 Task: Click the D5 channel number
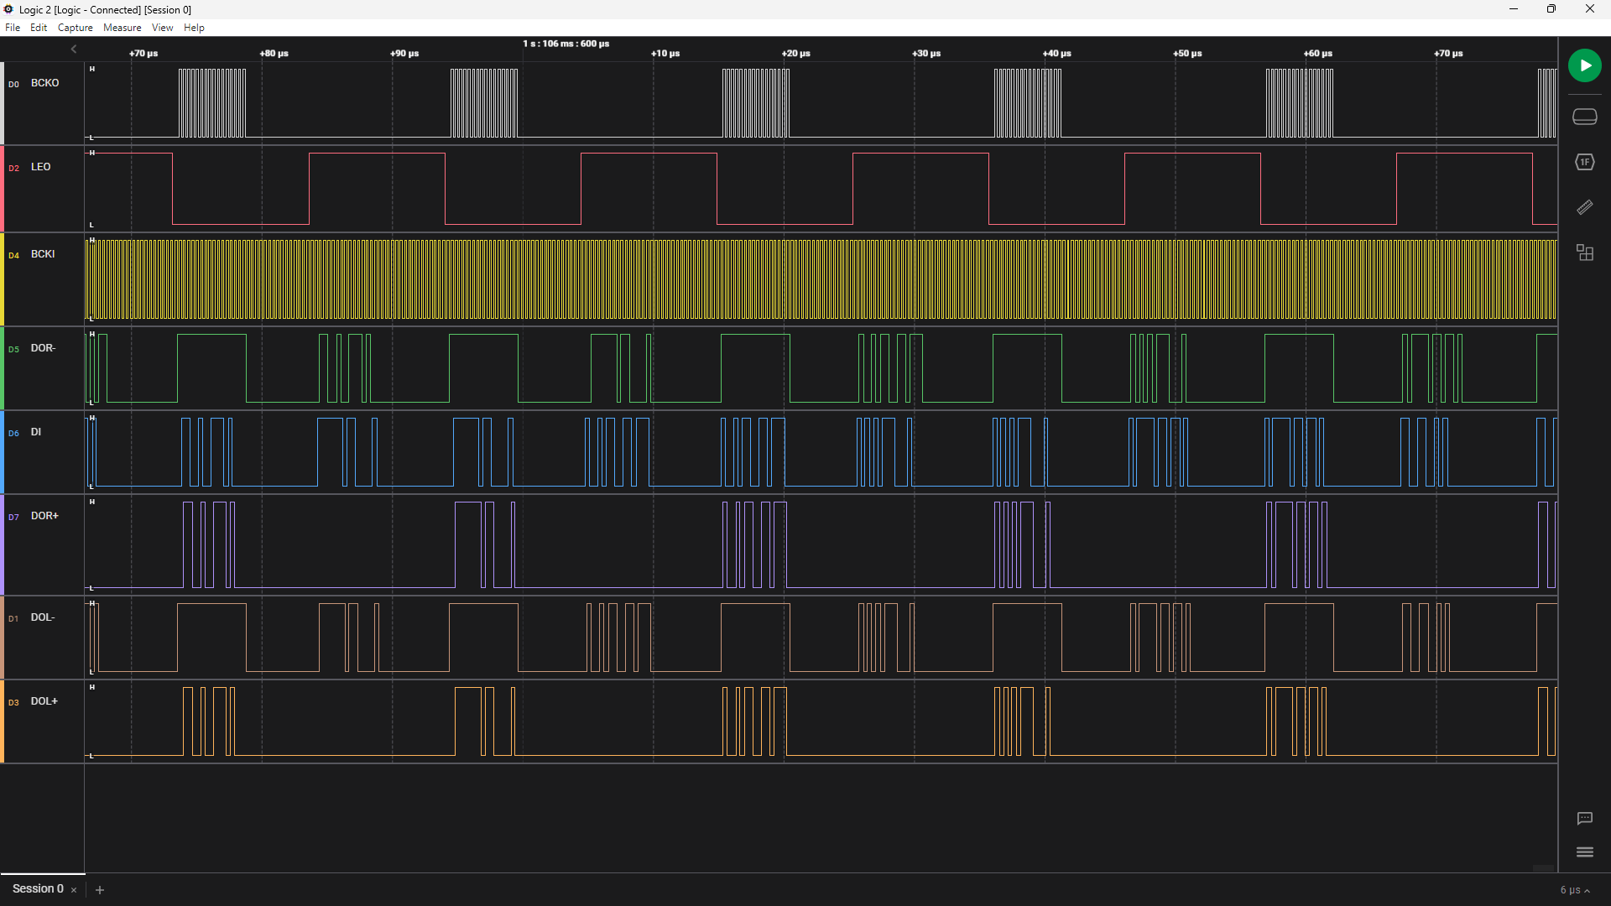13,349
